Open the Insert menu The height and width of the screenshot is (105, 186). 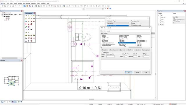[x=15, y=3]
